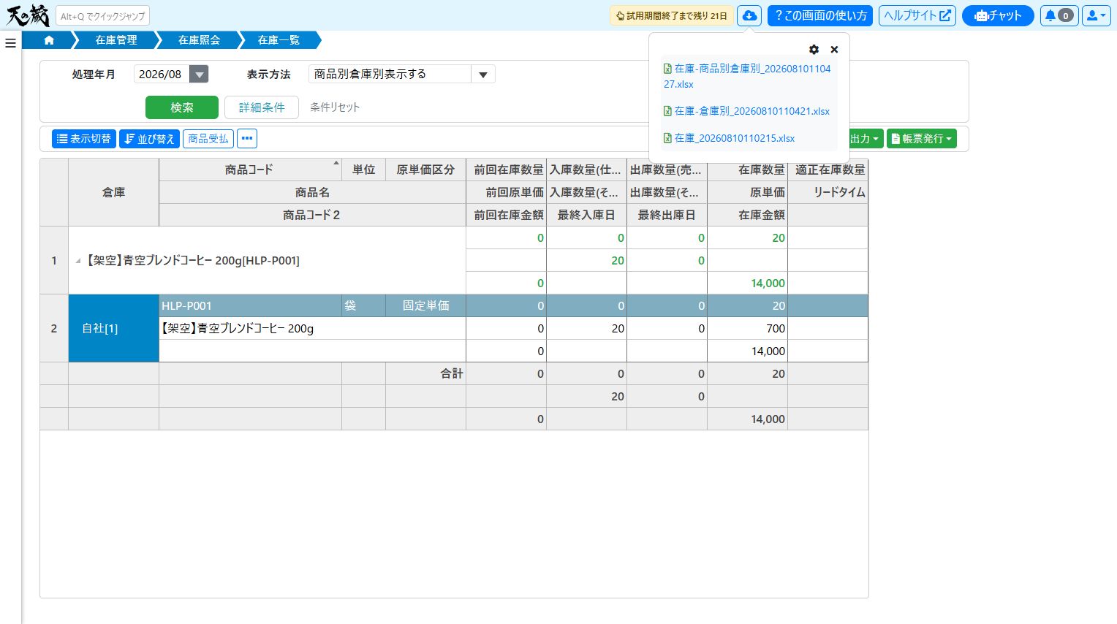Image resolution: width=1117 pixels, height=624 pixels.
Task: Click the 700 unit cost cell
Action: (x=747, y=328)
